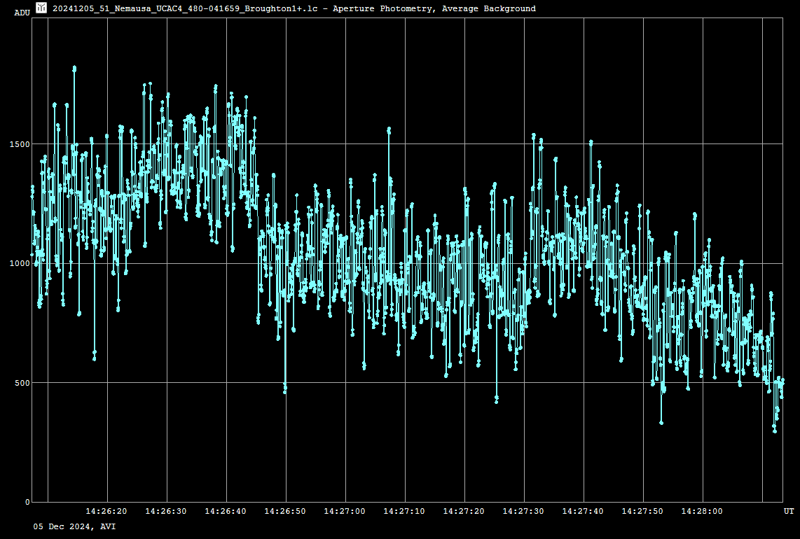Click the '0' y-axis value
Viewport: 800px width, 539px height.
(27, 503)
